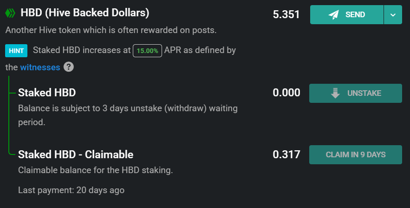The width and height of the screenshot is (410, 208).
Task: Click the green Hive logo icon
Action: click(x=11, y=13)
